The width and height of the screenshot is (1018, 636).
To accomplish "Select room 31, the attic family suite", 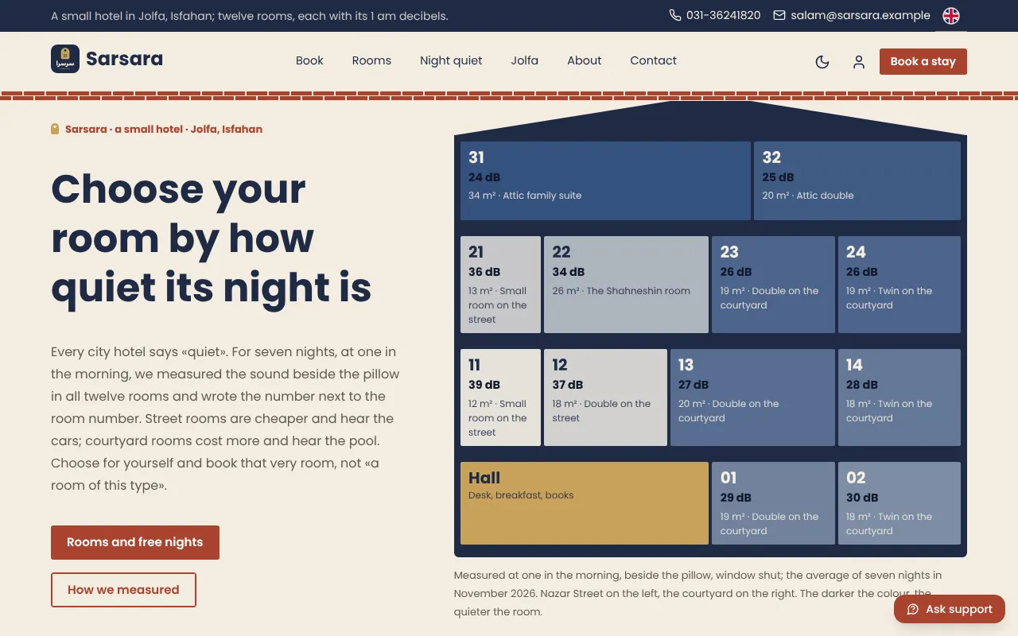I will coord(605,180).
